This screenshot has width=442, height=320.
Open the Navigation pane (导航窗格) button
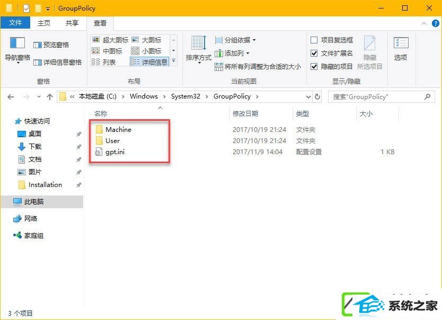tap(17, 50)
